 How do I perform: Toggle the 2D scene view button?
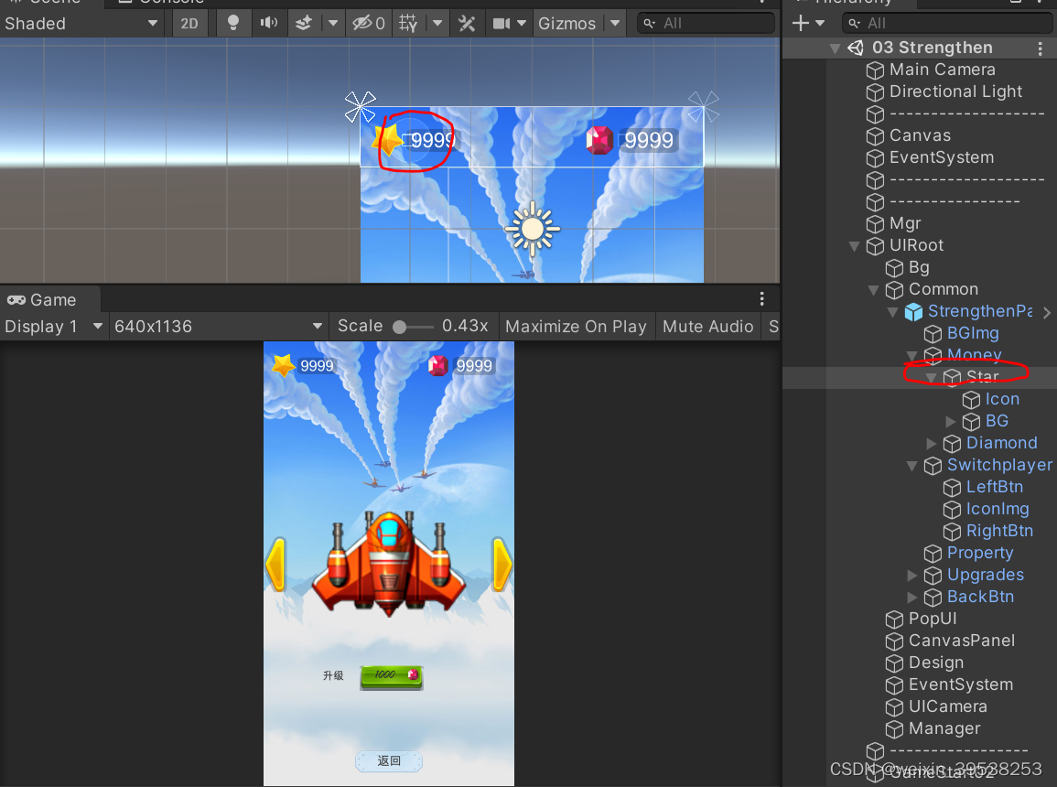point(189,24)
